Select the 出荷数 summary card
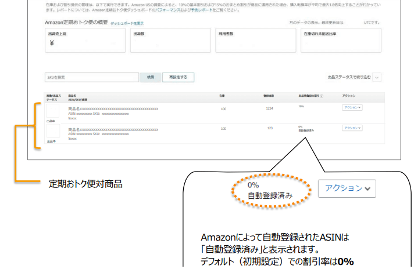The image size is (414, 269). click(170, 40)
